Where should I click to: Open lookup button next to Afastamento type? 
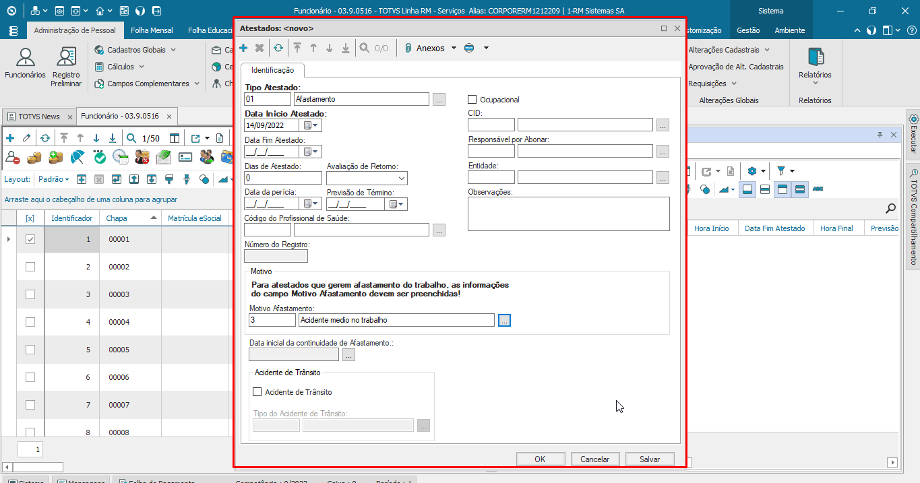click(439, 99)
